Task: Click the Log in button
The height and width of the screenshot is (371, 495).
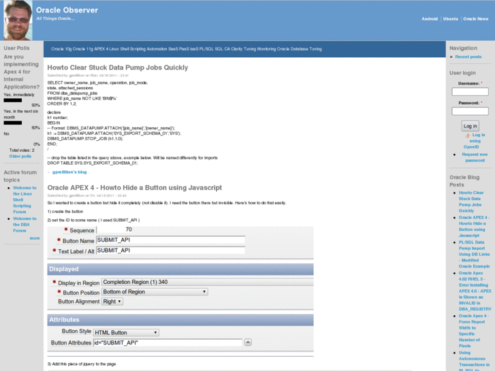Action: tap(470, 126)
